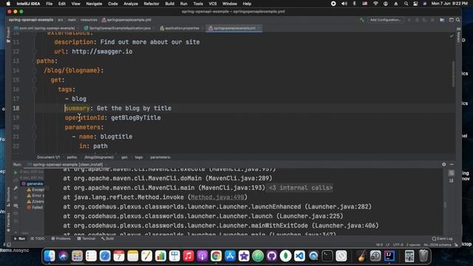473x266 pixels.
Task: Open the Refactor menu
Action: (x=151, y=4)
